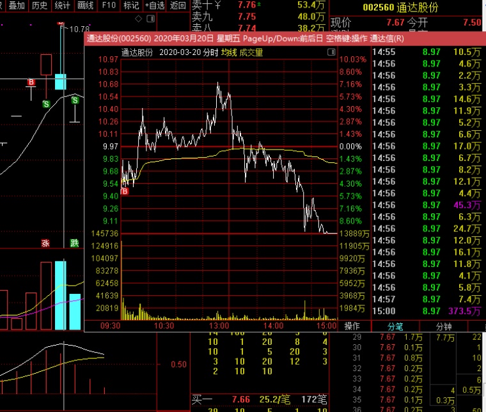Click the 09:30 time axis label
The image size is (486, 412).
coord(111,326)
